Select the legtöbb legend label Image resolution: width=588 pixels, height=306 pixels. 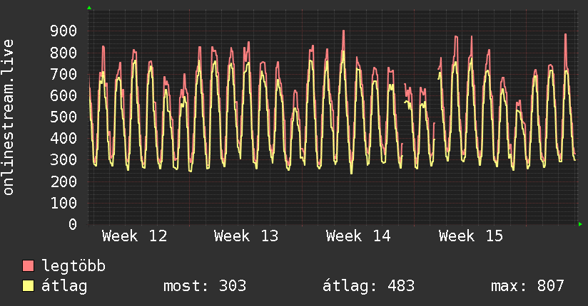tap(73, 266)
